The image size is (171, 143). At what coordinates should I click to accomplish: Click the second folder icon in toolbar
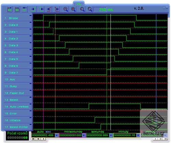pos(17,9)
